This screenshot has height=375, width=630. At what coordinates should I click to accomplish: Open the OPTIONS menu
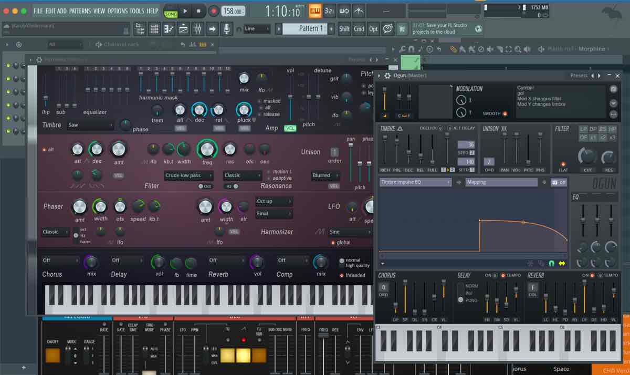tap(118, 11)
